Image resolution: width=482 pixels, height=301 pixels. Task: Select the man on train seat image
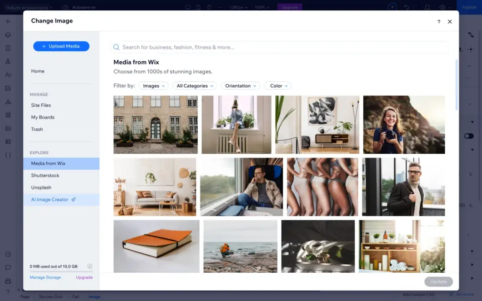tap(241, 187)
